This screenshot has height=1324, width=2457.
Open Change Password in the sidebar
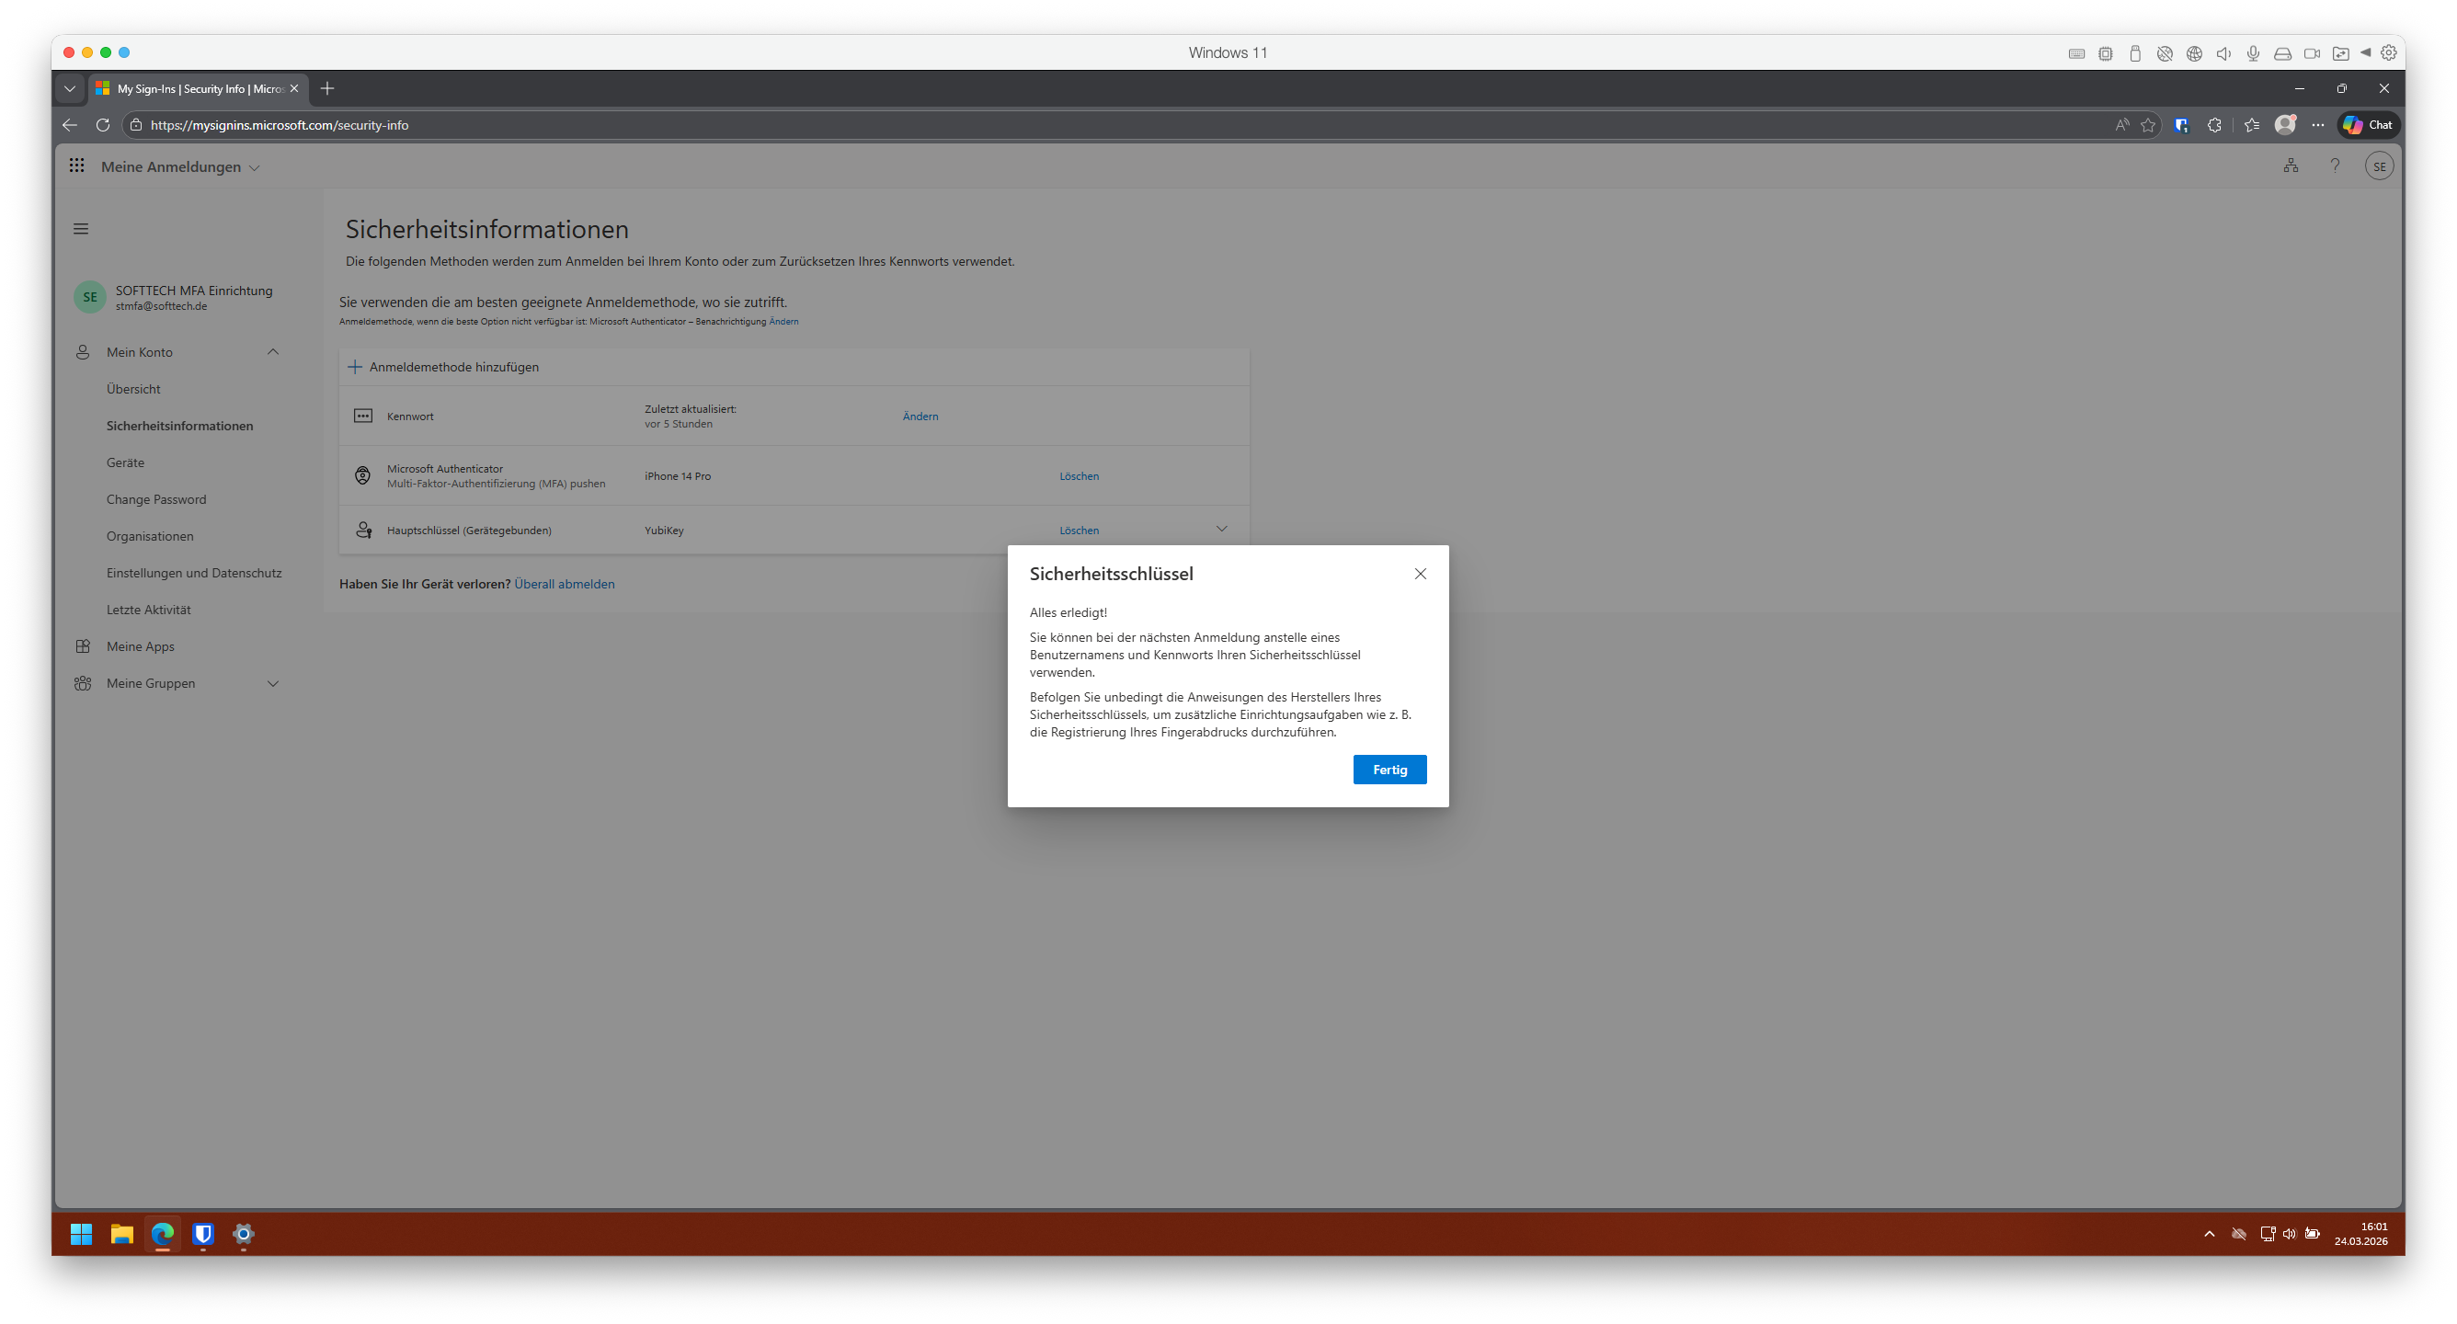click(156, 500)
